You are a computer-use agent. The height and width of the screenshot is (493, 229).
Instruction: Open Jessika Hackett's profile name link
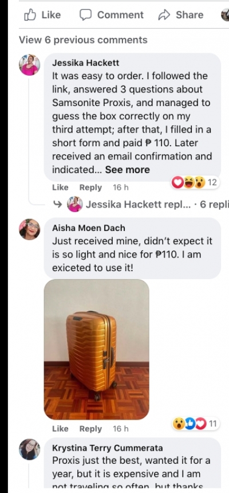[86, 63]
